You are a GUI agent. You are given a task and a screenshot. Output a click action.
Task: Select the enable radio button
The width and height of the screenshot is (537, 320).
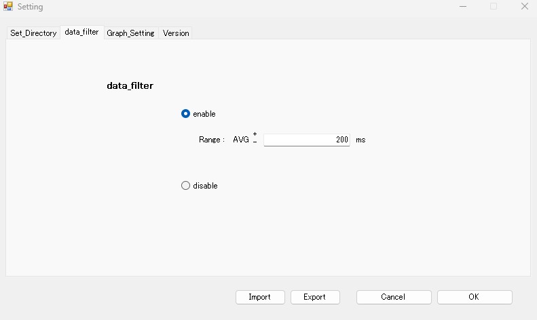click(x=185, y=114)
